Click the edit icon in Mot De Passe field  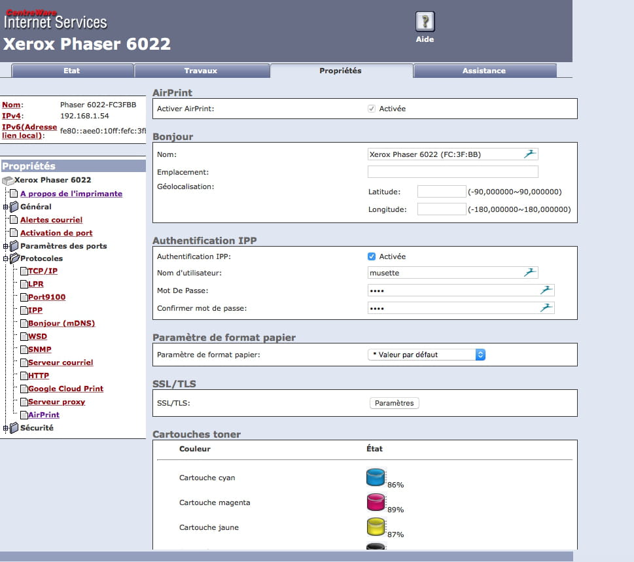(x=546, y=290)
